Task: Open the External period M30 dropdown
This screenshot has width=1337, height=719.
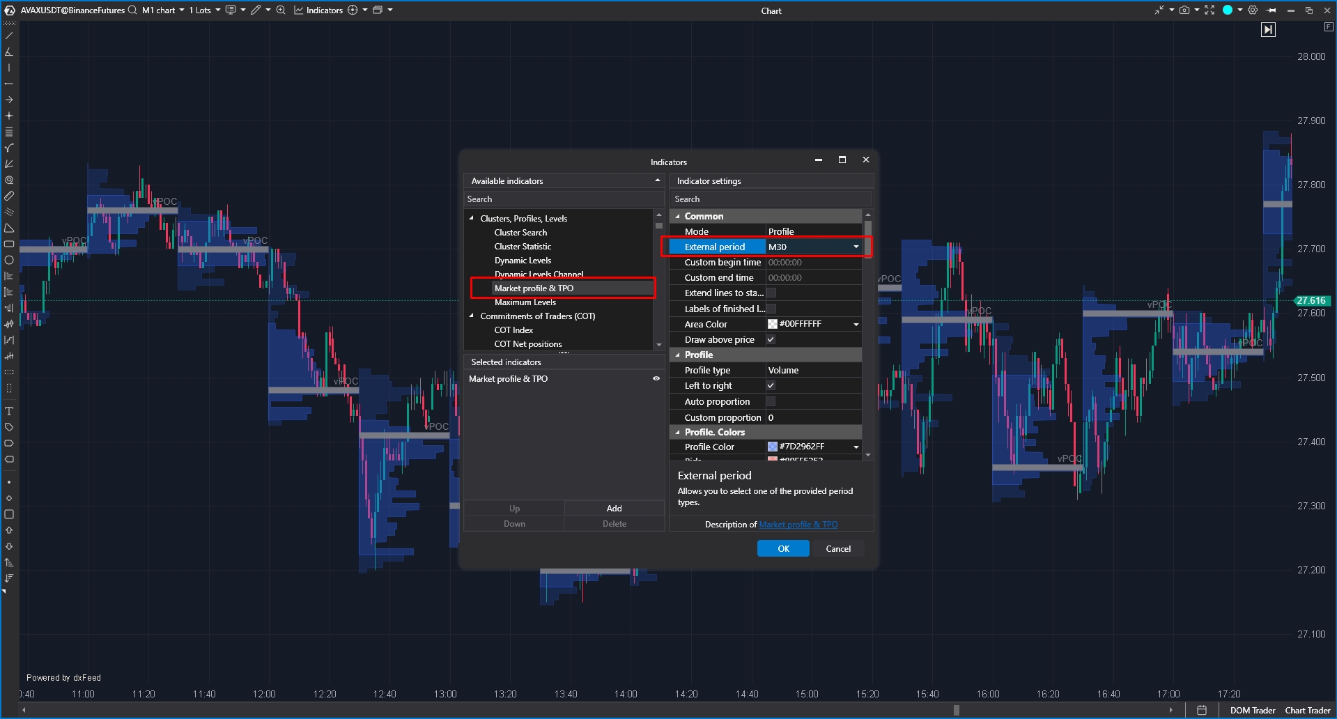Action: (856, 247)
